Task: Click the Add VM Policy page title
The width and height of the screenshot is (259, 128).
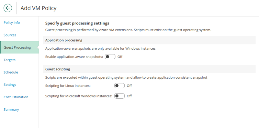Action: [39, 8]
